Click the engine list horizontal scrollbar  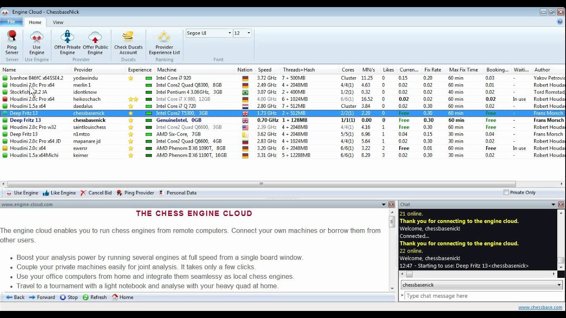(x=261, y=184)
